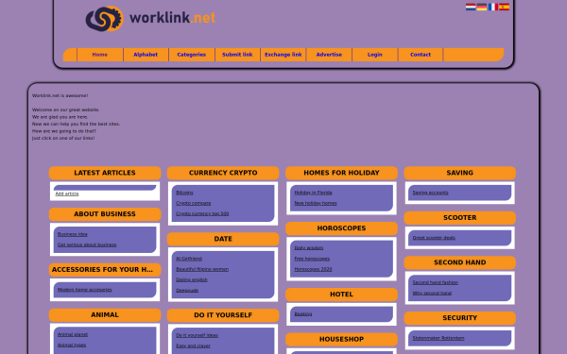Open the Hotel category header
This screenshot has height=354, width=567.
point(342,295)
